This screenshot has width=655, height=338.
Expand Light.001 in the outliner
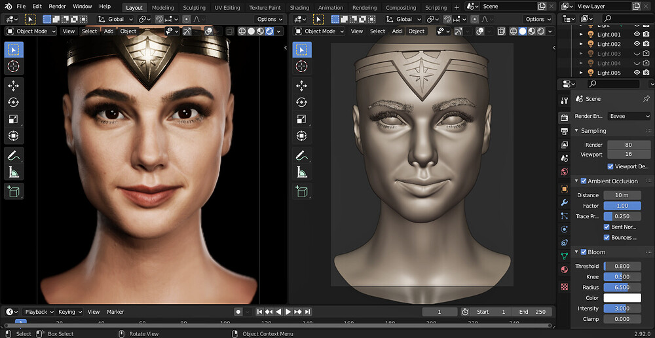coord(580,34)
